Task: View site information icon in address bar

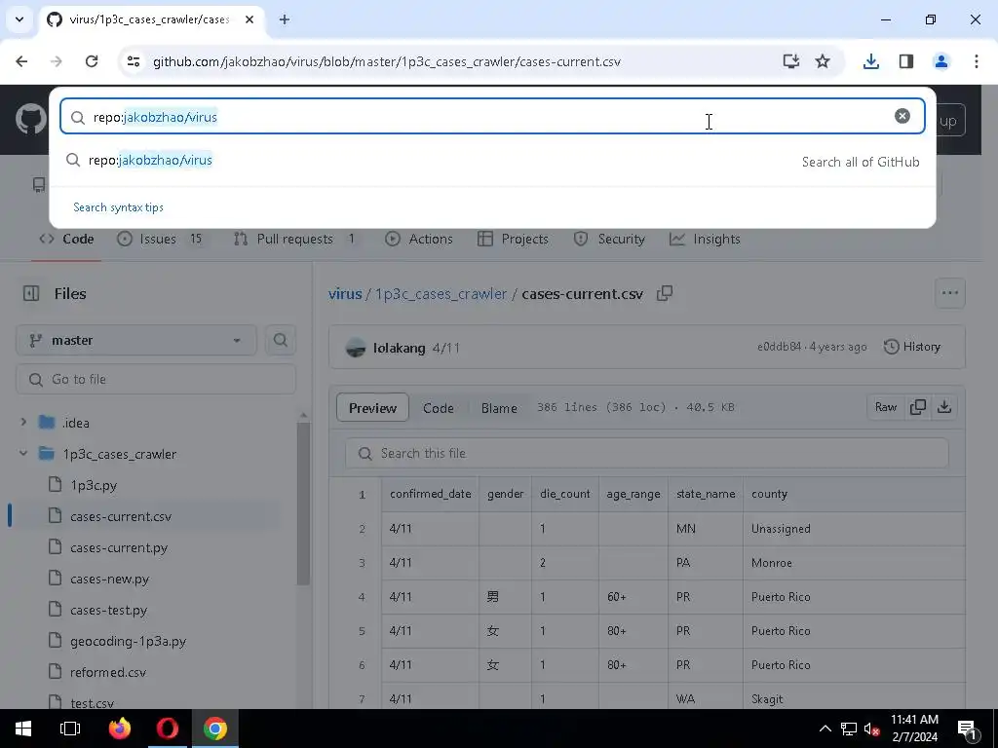Action: [x=133, y=61]
